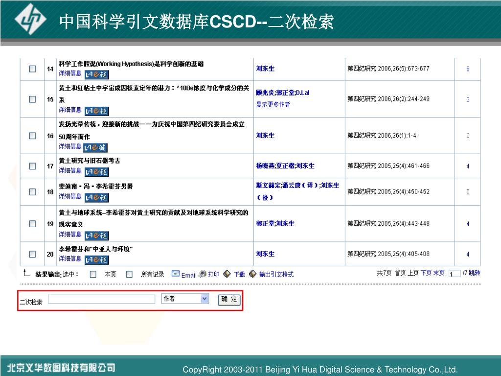Open 详细信息 for record 17

click(70, 170)
